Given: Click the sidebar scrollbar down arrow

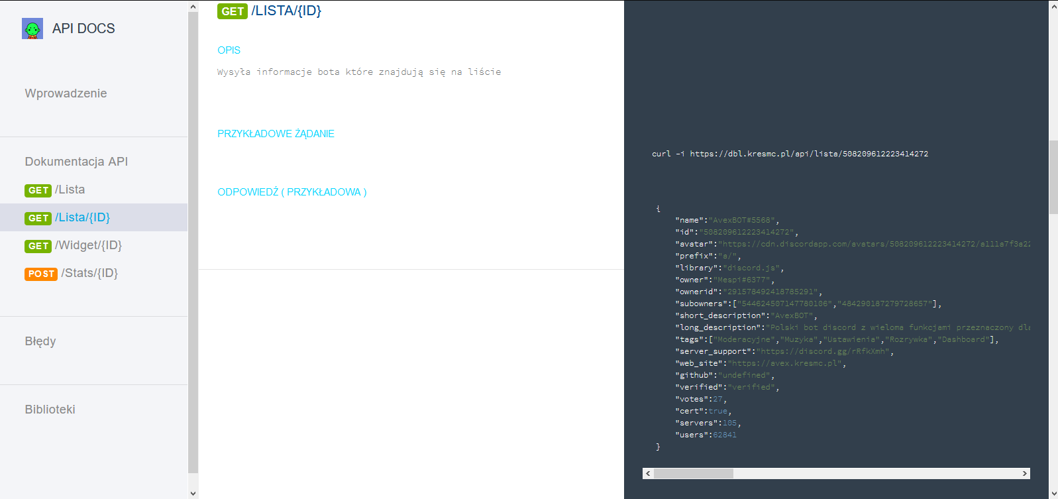Looking at the screenshot, I should pyautogui.click(x=193, y=493).
